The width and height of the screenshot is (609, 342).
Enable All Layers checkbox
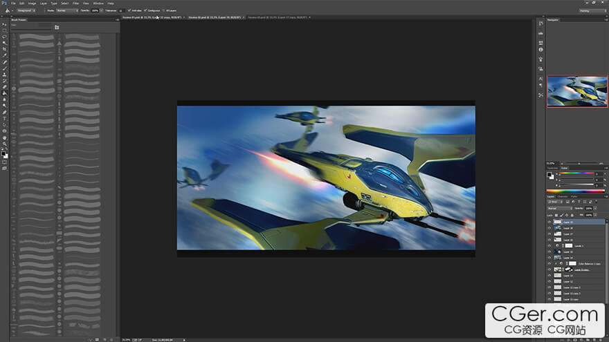(163, 10)
